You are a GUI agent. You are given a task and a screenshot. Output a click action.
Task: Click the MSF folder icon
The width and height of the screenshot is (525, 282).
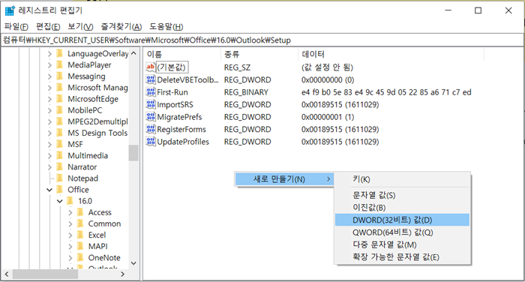[60, 144]
